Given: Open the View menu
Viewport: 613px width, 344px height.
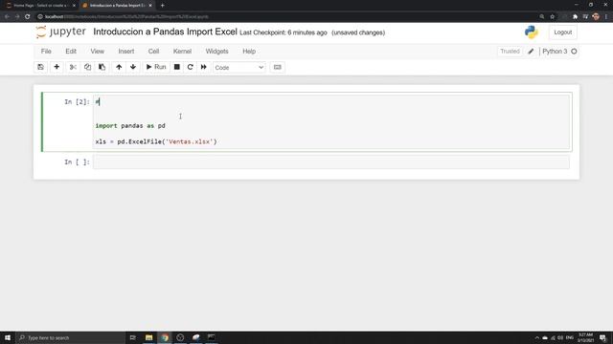Looking at the screenshot, I should coord(98,51).
